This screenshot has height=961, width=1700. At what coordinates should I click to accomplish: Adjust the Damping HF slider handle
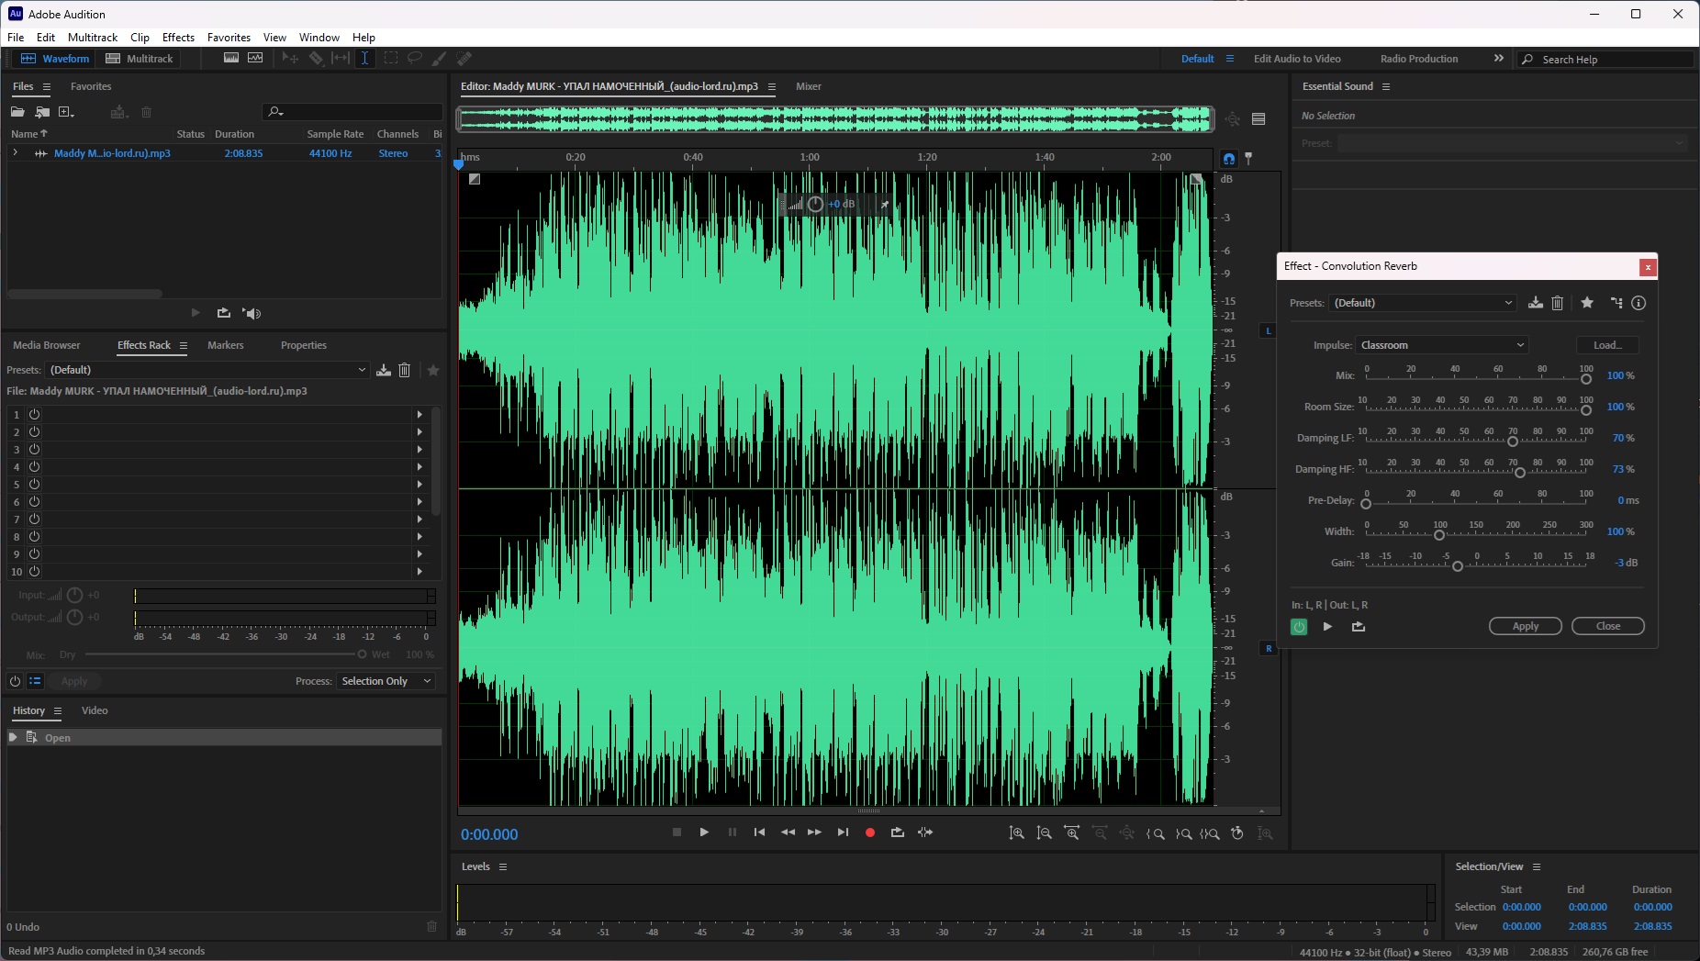coord(1520,473)
